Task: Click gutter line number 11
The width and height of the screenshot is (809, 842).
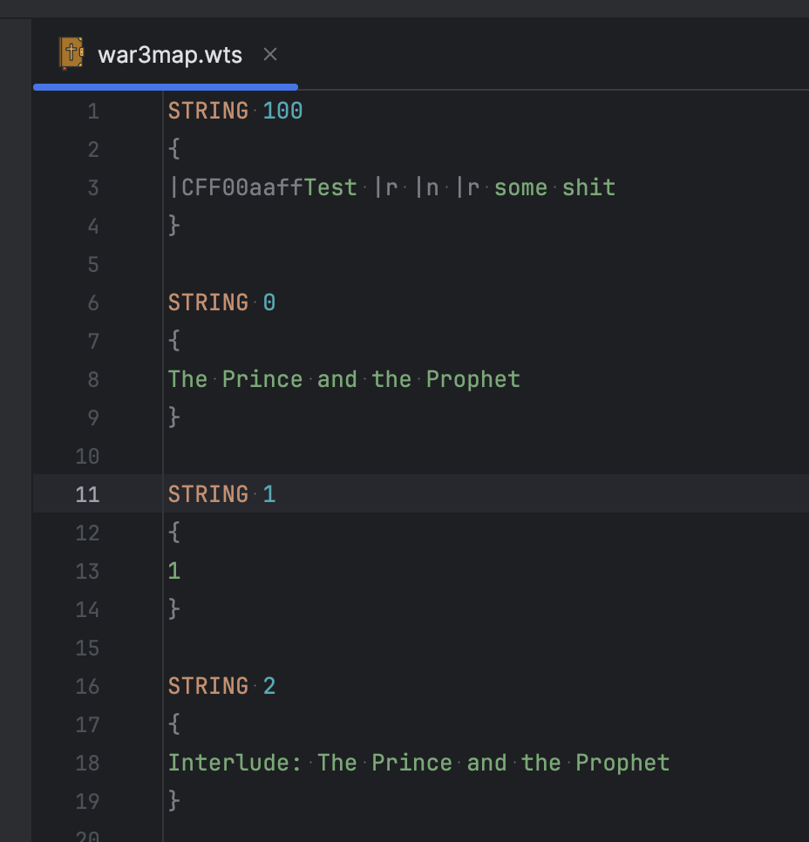Action: coord(87,495)
